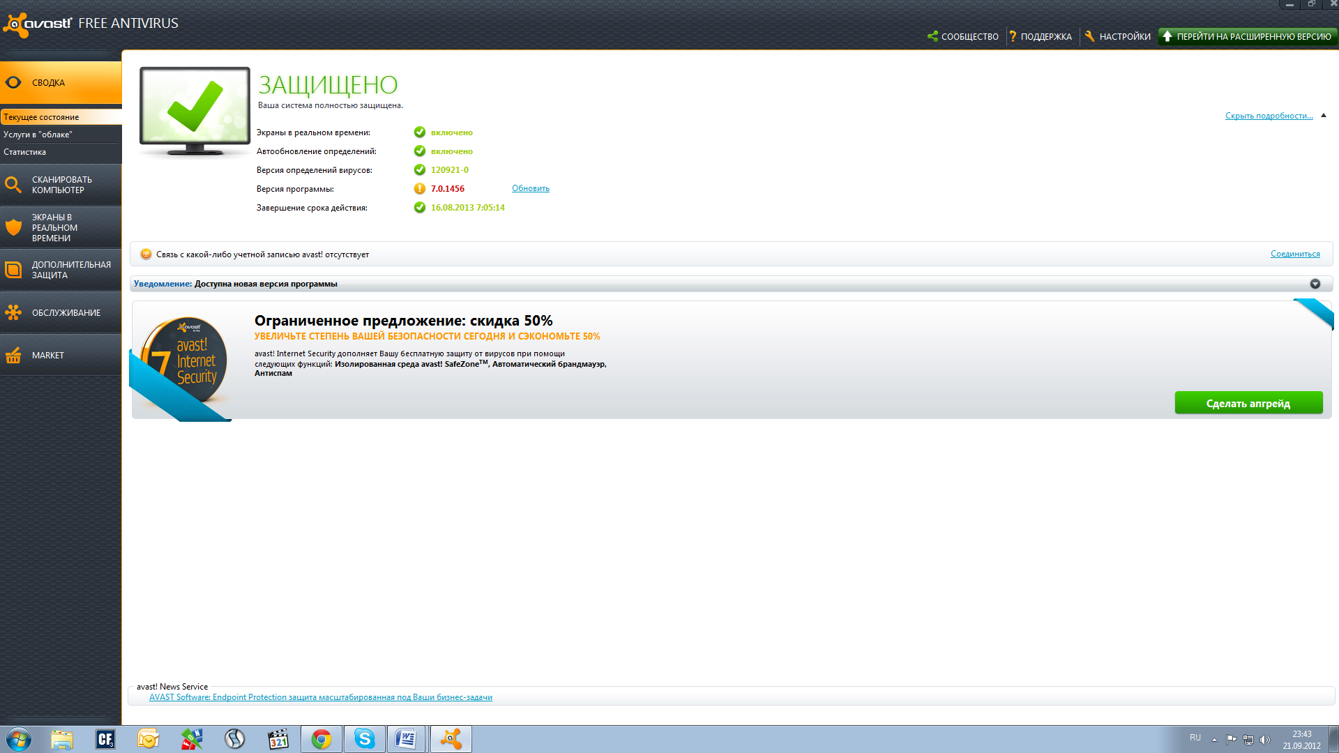Open the СВОДКА tab
This screenshot has width=1339, height=753.
point(61,82)
